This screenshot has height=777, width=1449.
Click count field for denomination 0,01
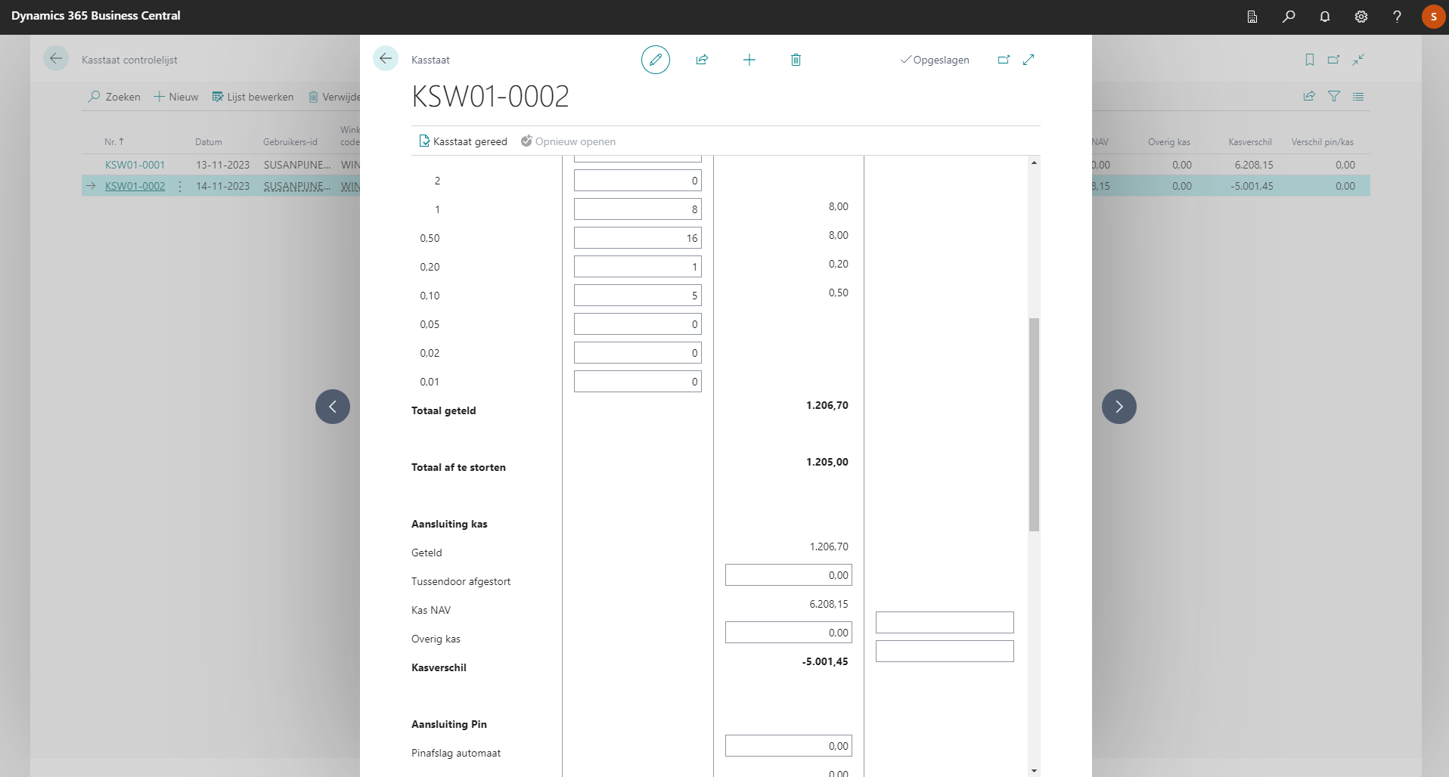click(x=638, y=382)
